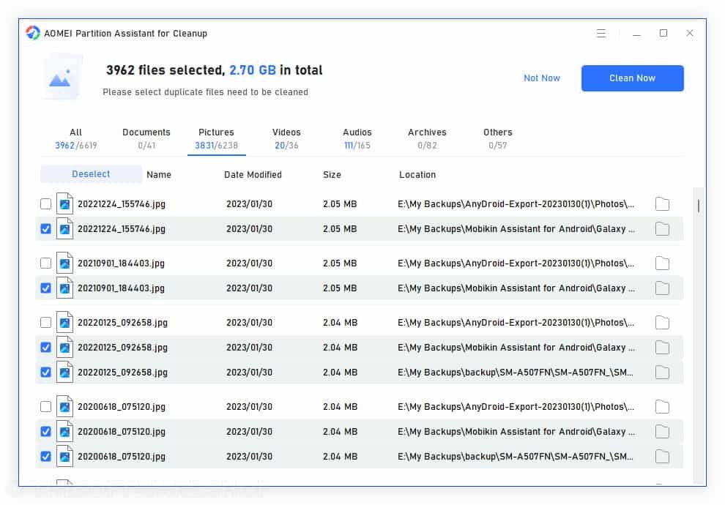
Task: Open folder location for the Mobikin 20221224_155746.jpg copy
Action: pos(662,229)
